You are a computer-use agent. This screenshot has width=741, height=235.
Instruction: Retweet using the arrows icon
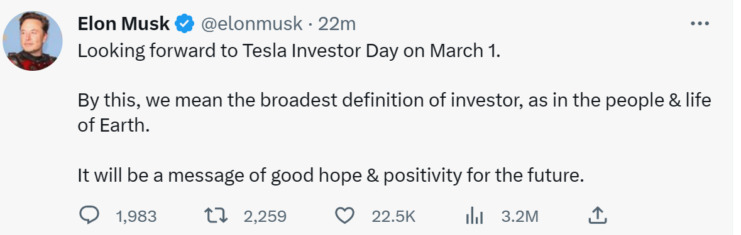(216, 216)
